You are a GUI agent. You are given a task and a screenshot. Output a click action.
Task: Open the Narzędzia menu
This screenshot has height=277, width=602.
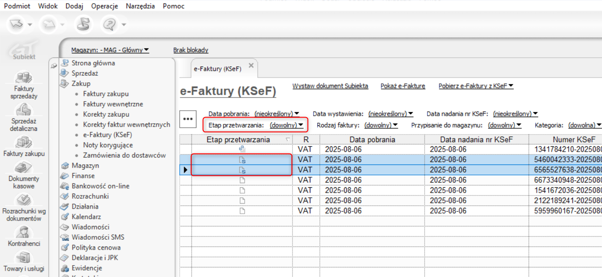[x=140, y=6]
